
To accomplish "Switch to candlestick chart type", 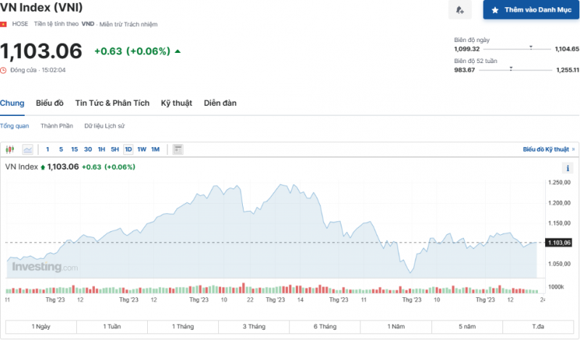I will tap(10, 149).
